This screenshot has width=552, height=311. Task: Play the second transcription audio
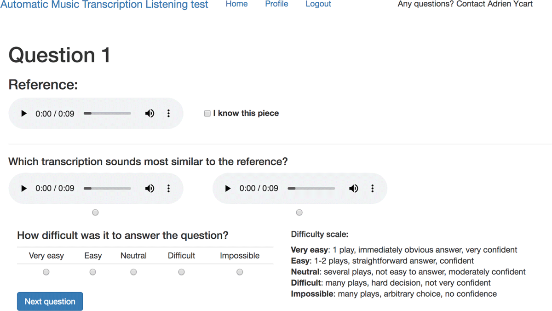(x=228, y=189)
